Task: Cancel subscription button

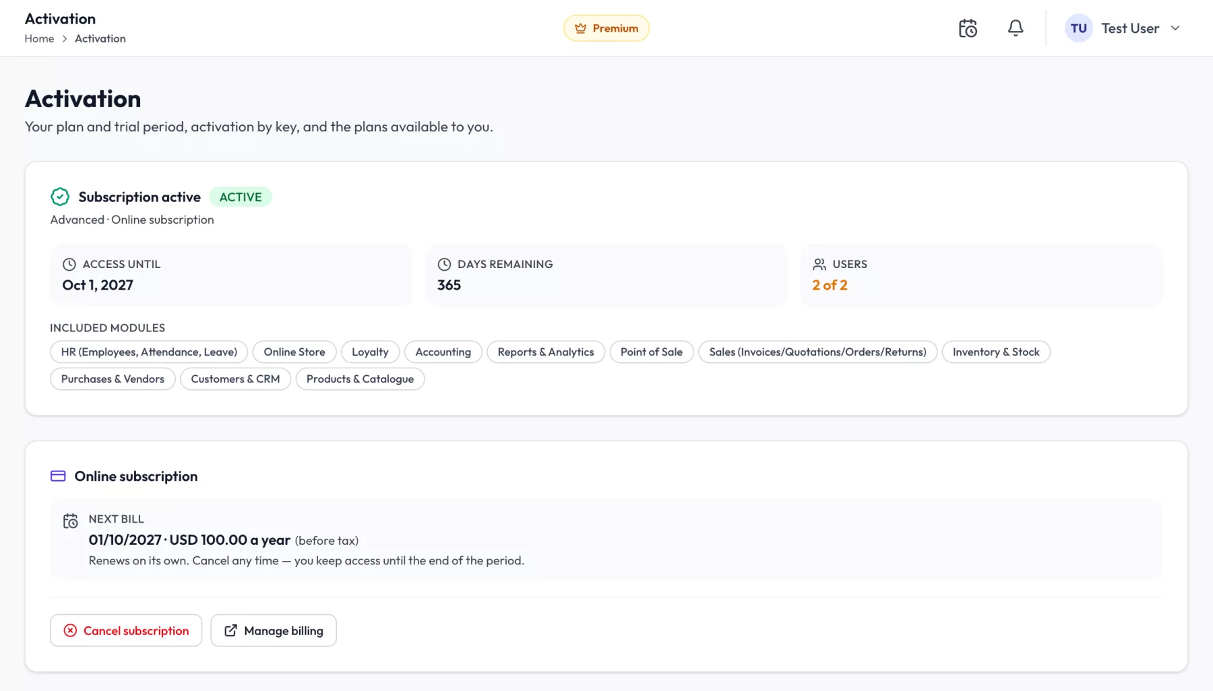Action: tap(126, 630)
